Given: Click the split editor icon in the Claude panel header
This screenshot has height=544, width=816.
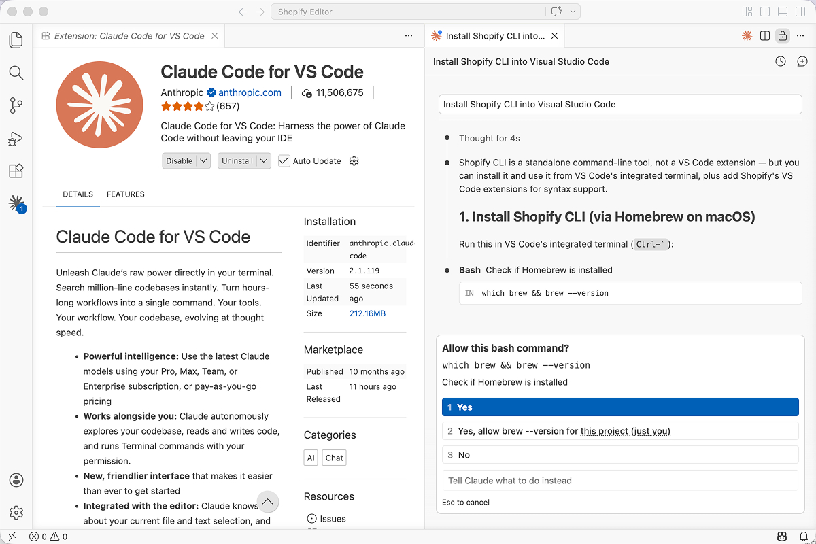Looking at the screenshot, I should (x=766, y=35).
